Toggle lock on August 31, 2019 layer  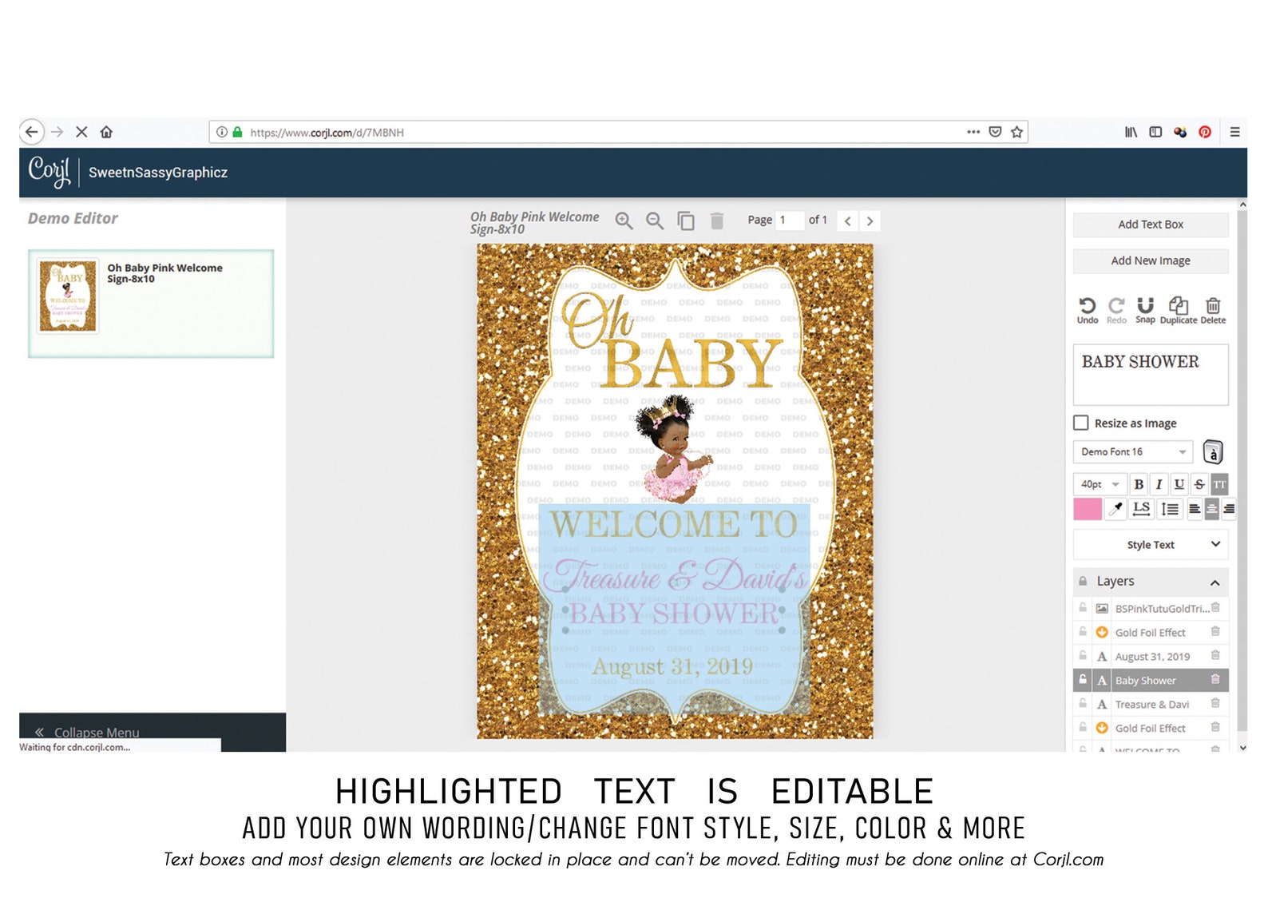pos(1083,655)
